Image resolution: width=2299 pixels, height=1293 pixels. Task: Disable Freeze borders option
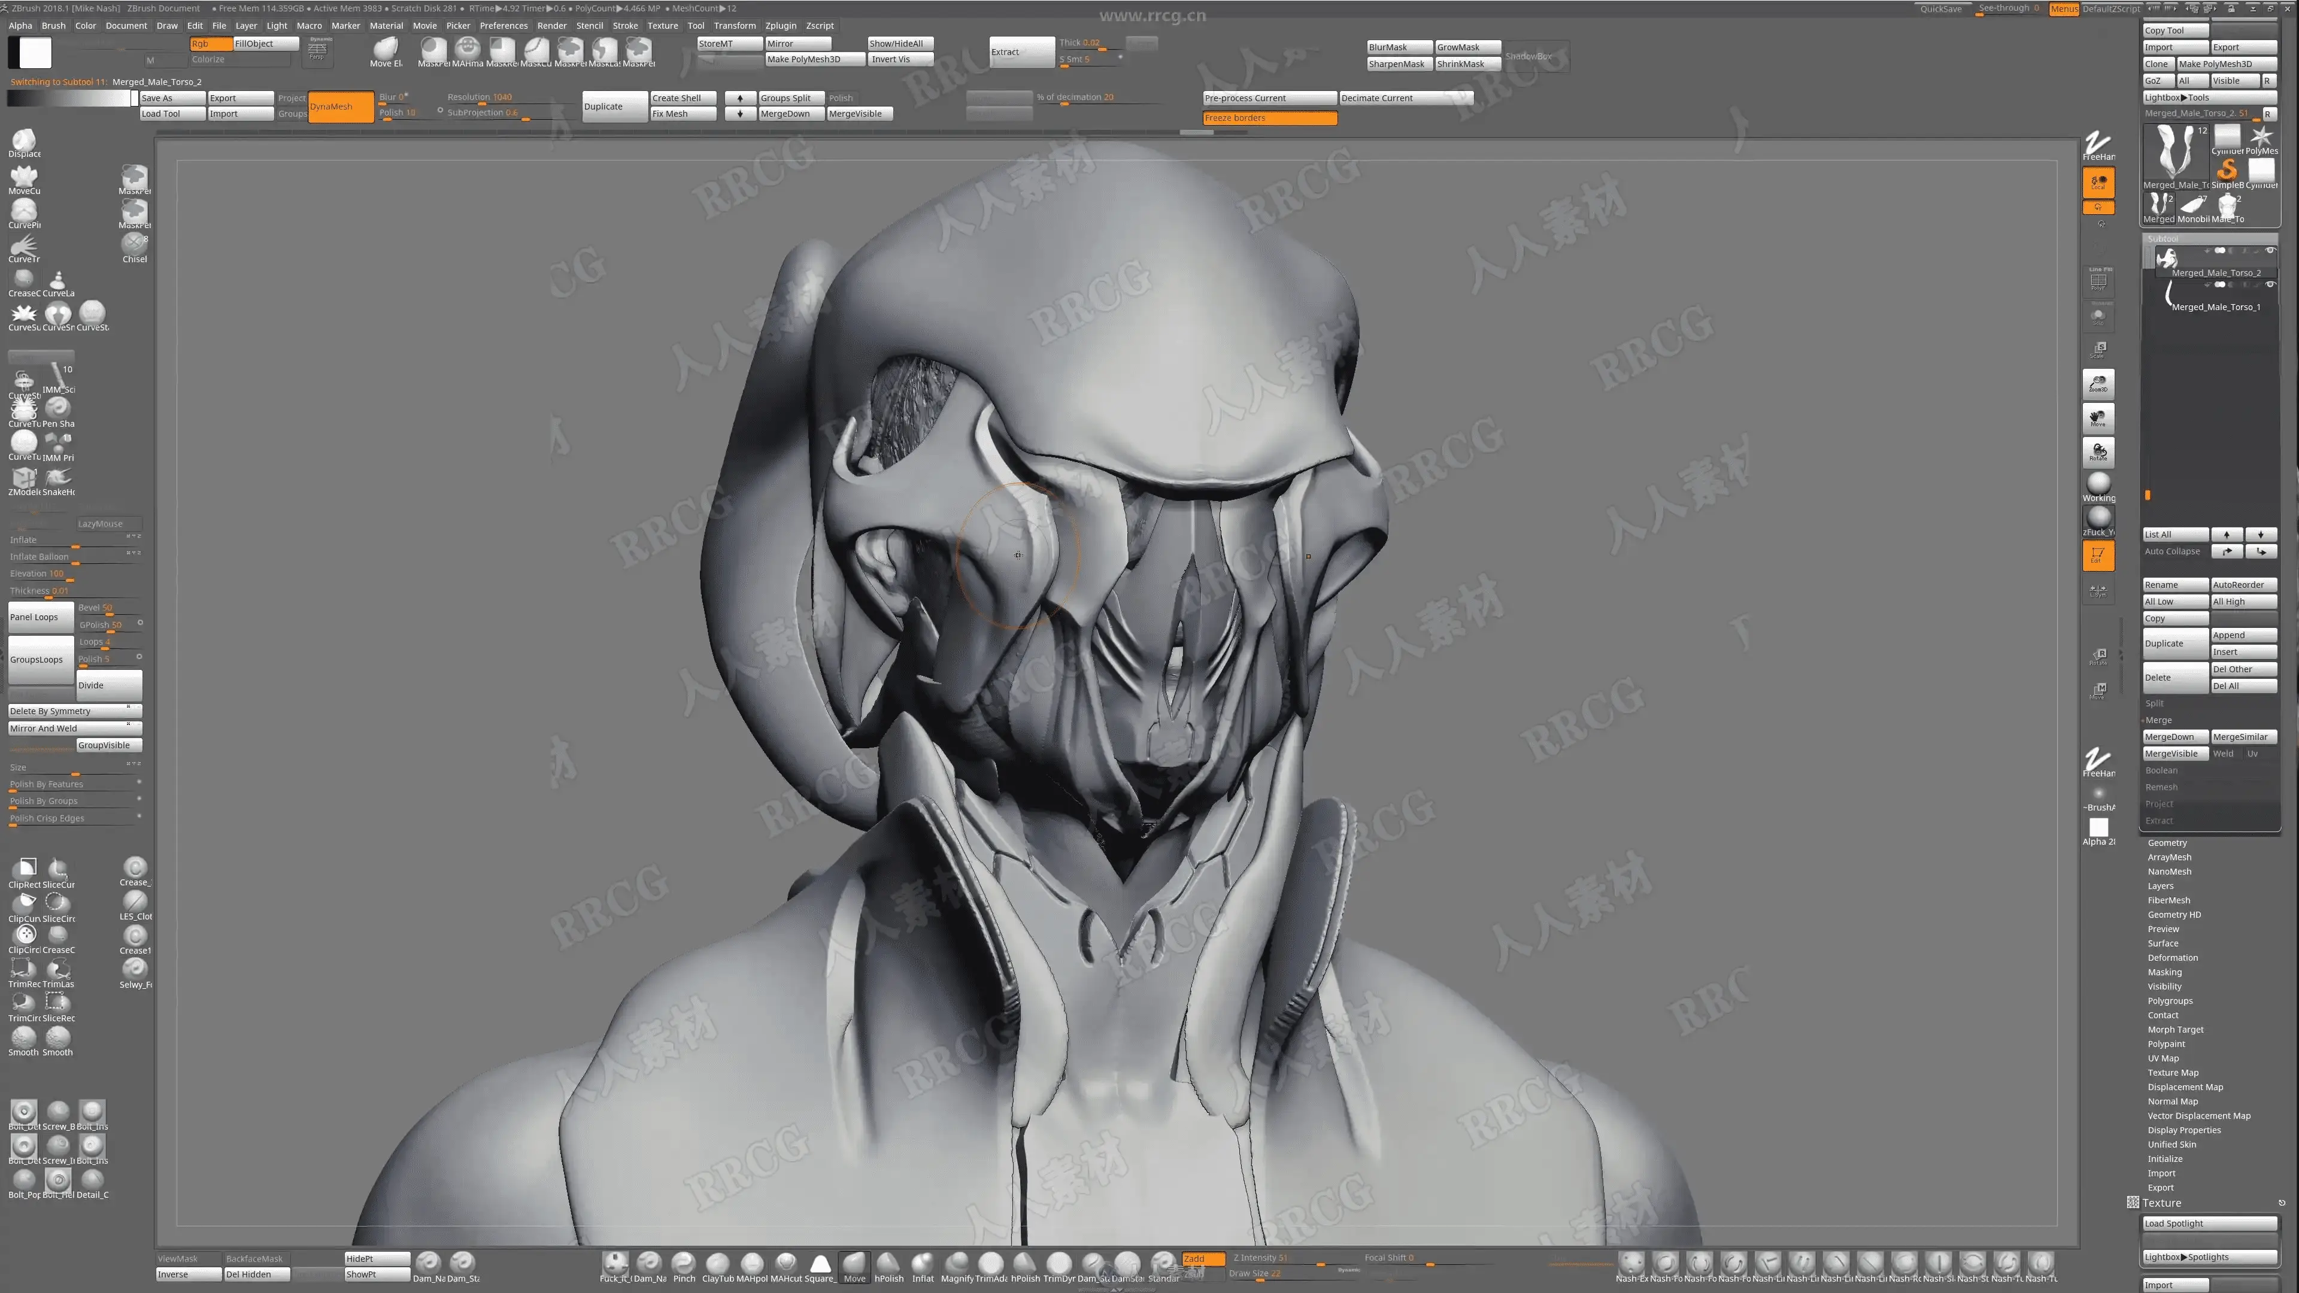1269,118
